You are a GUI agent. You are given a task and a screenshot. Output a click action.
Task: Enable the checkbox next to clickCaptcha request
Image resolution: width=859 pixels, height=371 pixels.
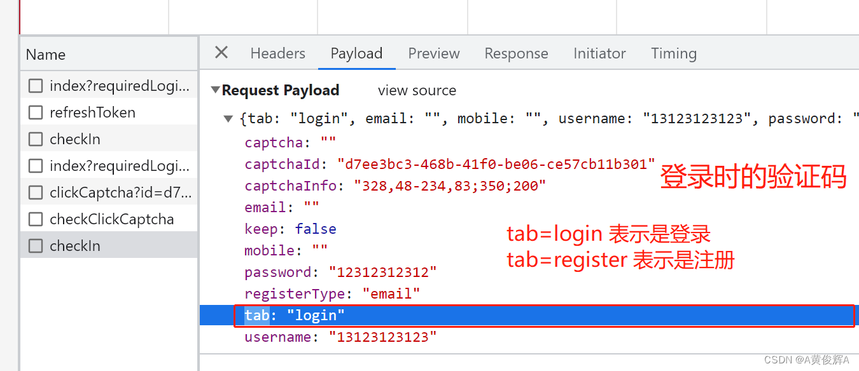point(36,192)
